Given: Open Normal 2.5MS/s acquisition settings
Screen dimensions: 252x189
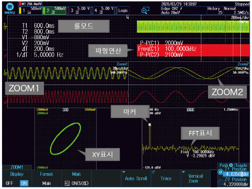Looking at the screenshot, I should [x=236, y=11].
